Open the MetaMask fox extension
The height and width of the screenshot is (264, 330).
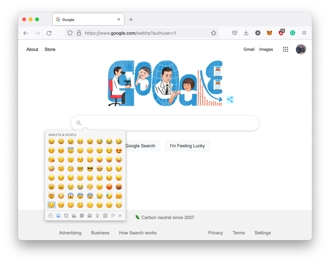269,33
